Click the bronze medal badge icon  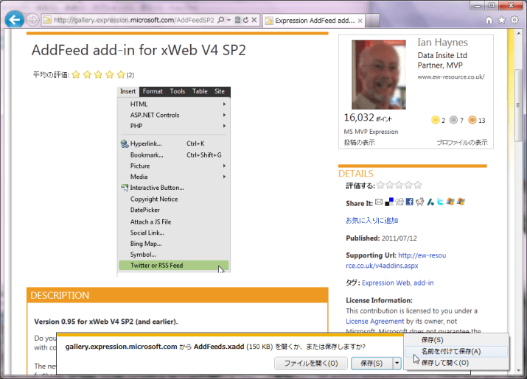click(x=472, y=120)
